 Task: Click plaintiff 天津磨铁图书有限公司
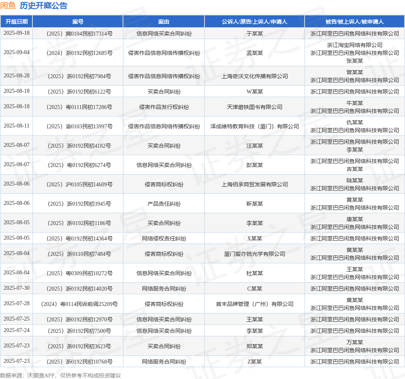(255, 107)
